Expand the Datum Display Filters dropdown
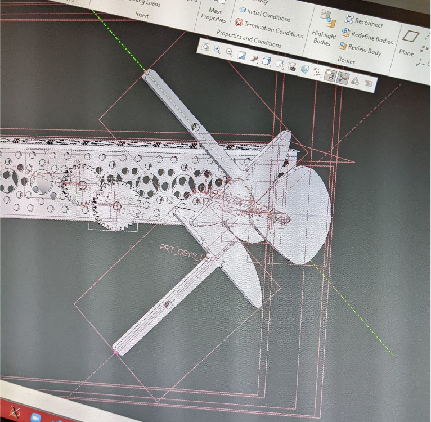 (317, 73)
